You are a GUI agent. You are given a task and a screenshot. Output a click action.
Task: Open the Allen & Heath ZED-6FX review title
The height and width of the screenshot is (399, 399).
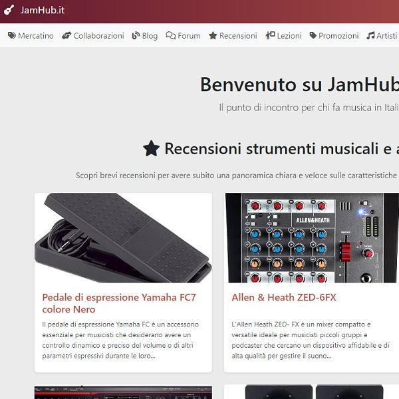pos(284,297)
